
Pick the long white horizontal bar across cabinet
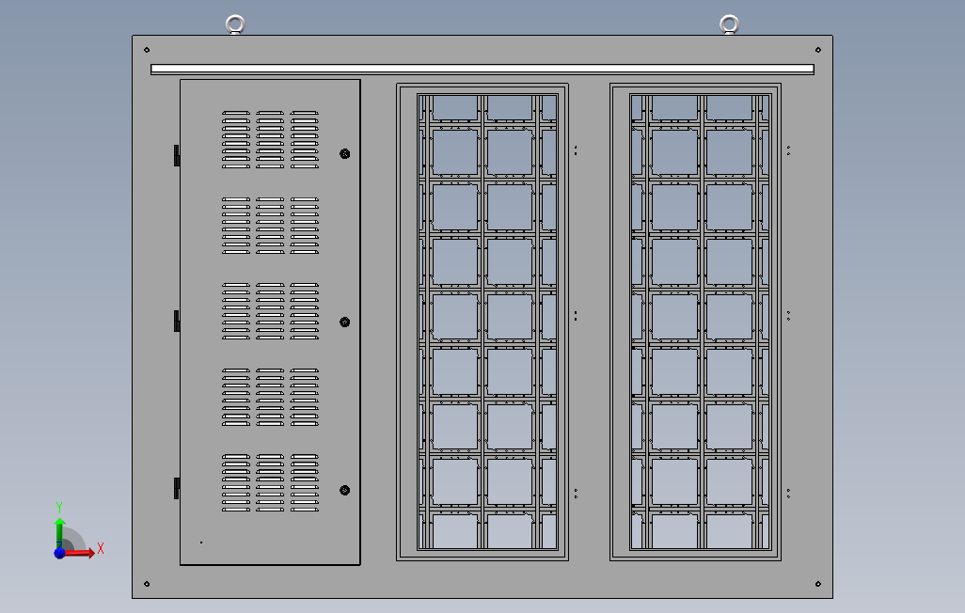pos(482,70)
